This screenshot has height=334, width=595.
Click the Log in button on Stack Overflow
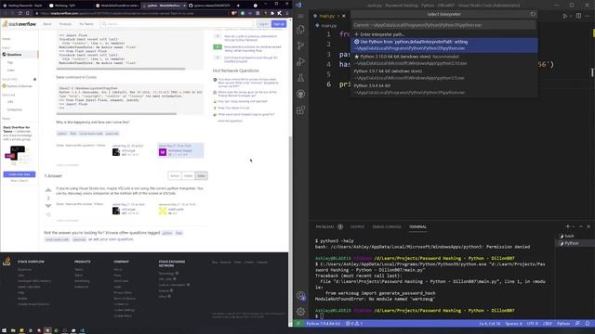tap(263, 24)
